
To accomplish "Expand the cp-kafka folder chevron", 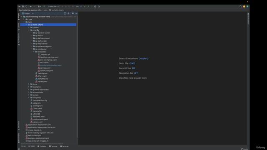I will [x=31, y=35].
